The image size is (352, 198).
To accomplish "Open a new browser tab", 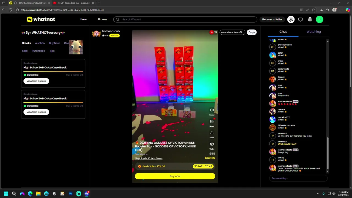I will click(x=99, y=3).
